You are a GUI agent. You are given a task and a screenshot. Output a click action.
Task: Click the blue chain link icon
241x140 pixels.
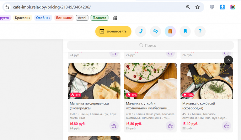pyautogui.click(x=156, y=31)
